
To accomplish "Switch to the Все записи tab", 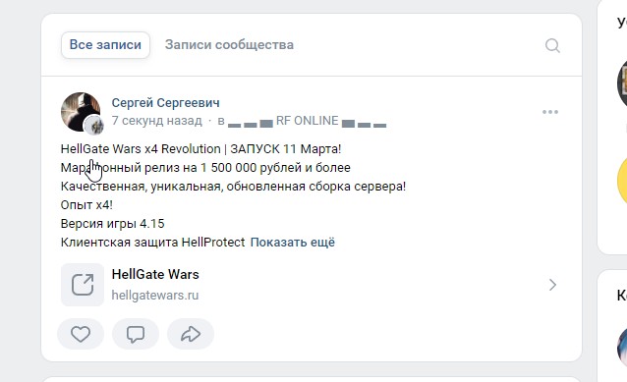I will 105,45.
